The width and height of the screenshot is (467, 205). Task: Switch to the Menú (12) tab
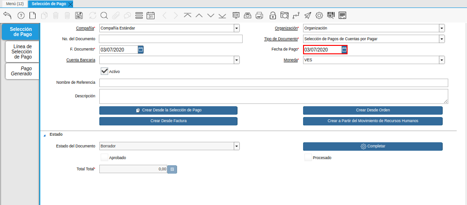click(x=15, y=4)
